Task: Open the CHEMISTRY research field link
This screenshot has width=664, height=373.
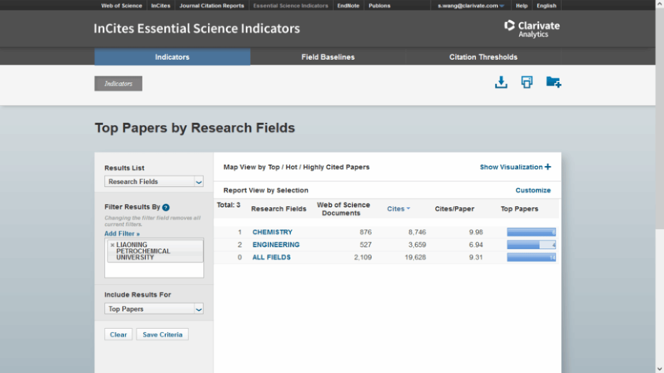Action: pyautogui.click(x=272, y=232)
